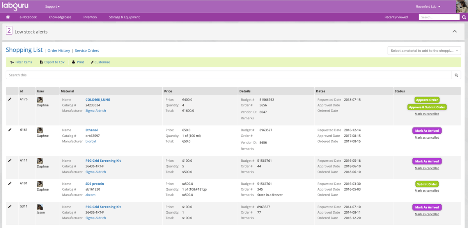The width and height of the screenshot is (468, 228).
Task: Open the Support dropdown menu
Action: tap(52, 6)
